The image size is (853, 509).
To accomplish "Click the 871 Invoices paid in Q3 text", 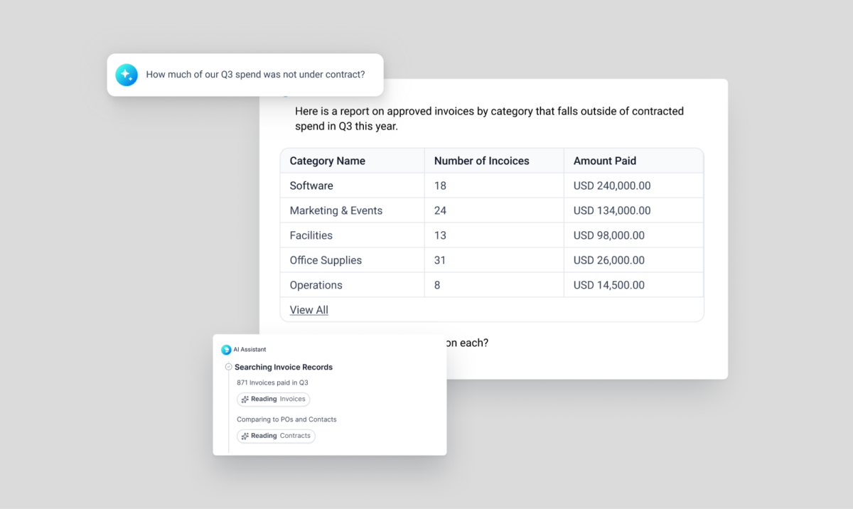I will pyautogui.click(x=272, y=382).
